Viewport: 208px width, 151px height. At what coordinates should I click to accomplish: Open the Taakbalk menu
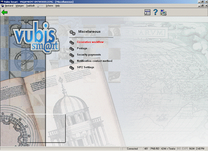point(30,6)
